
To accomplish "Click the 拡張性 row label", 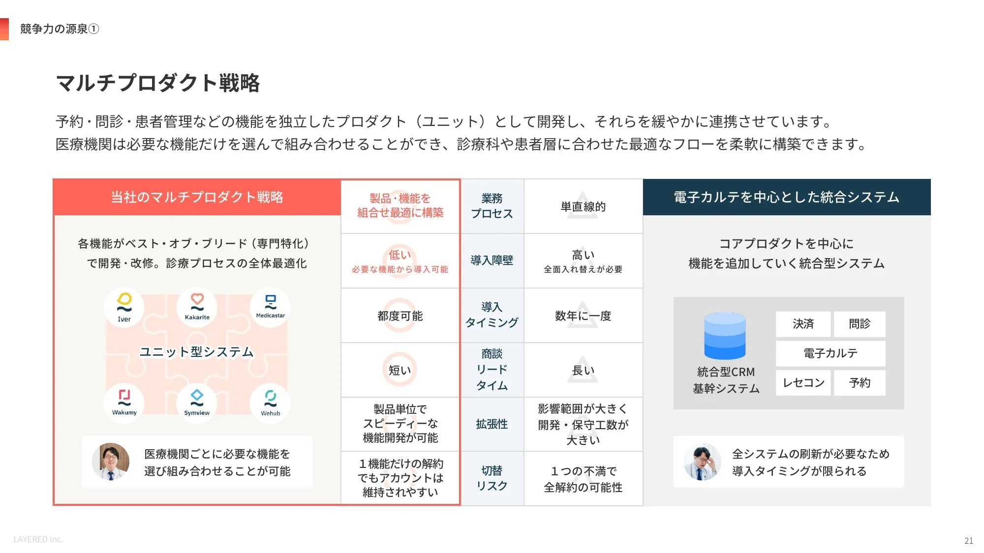I will [492, 424].
